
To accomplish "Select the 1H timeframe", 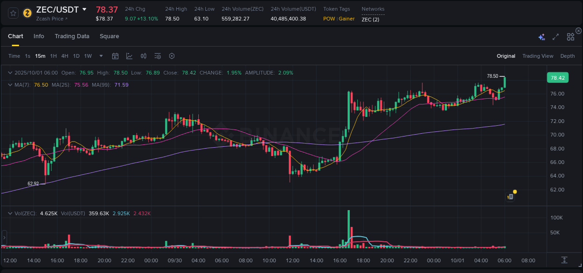I will tap(53, 56).
